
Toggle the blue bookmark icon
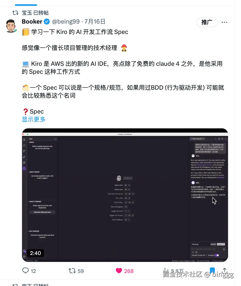pos(212,271)
